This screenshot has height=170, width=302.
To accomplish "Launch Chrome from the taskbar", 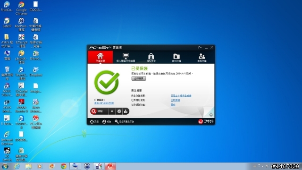I will click(63, 166).
